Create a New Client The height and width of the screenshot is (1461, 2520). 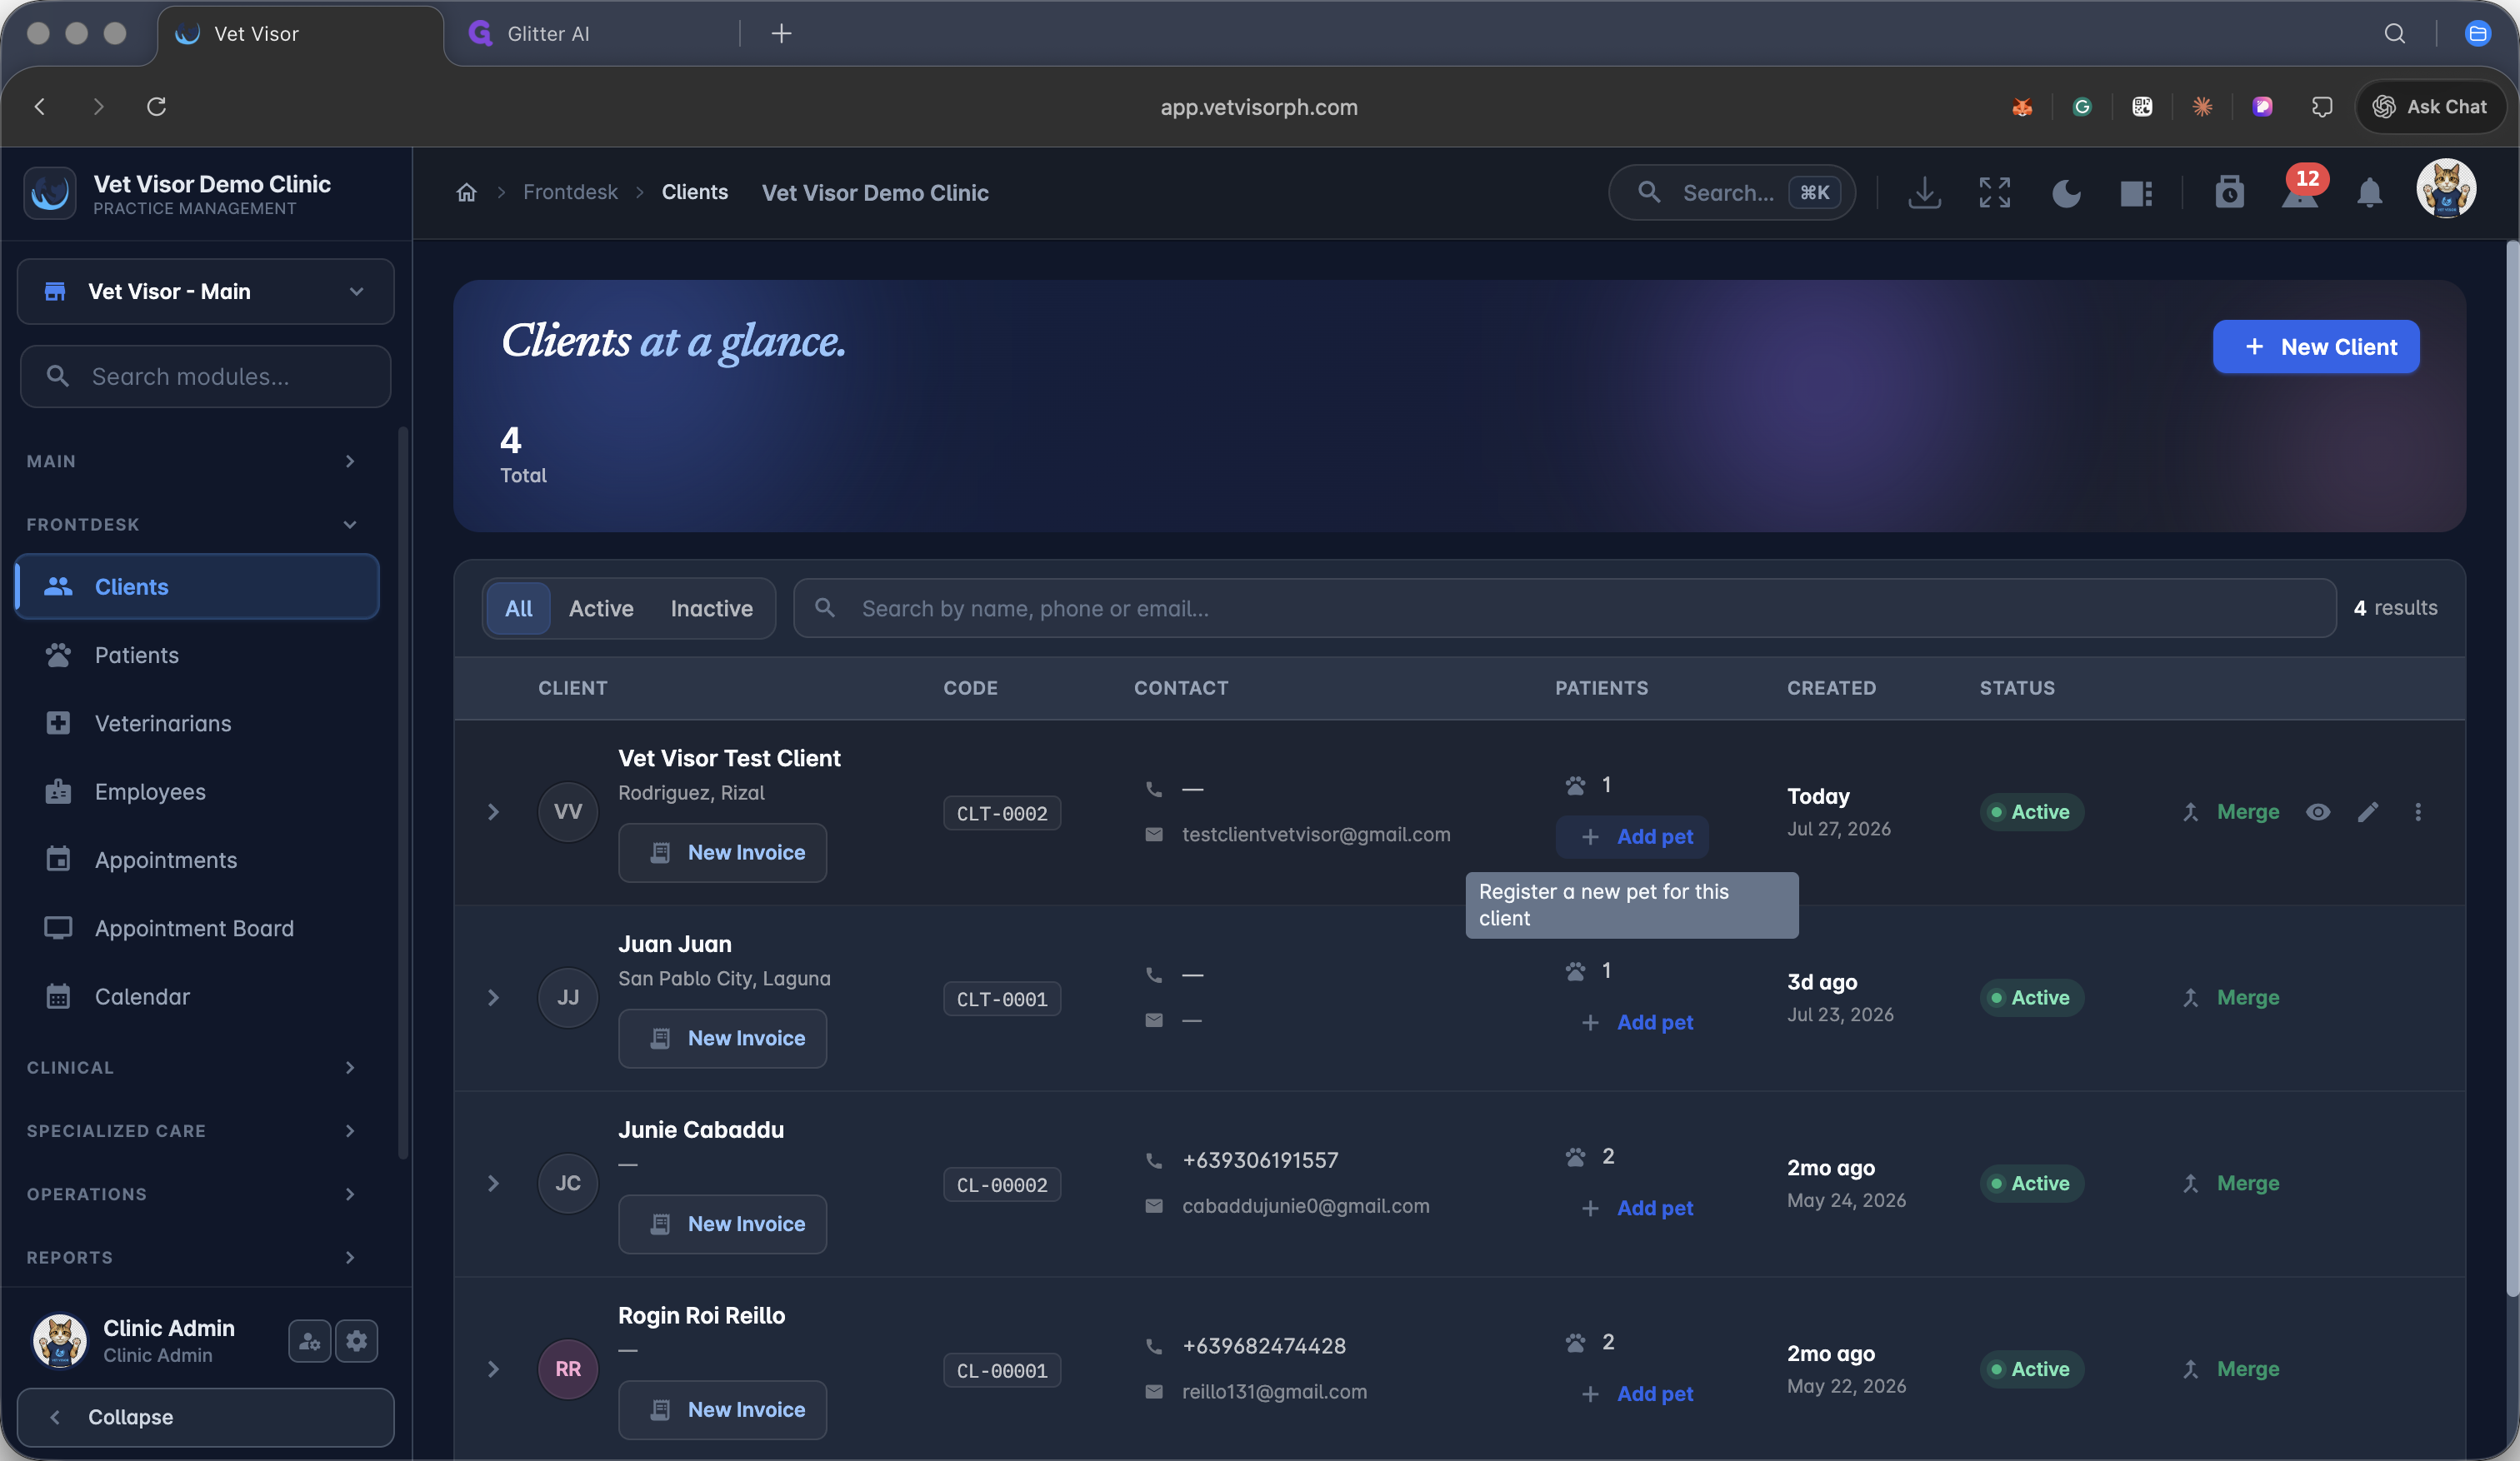(x=2315, y=347)
